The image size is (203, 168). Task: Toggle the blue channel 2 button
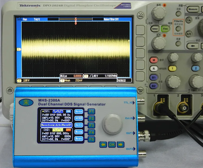(196, 68)
